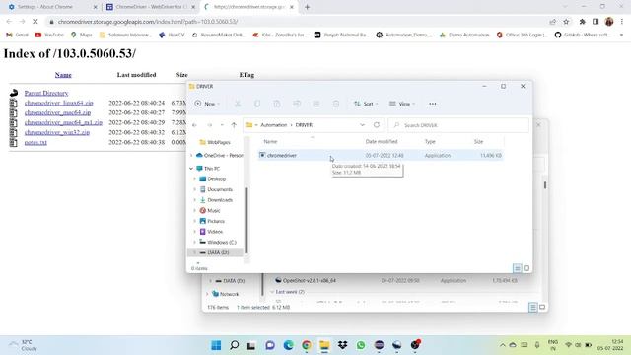Click Delete icon in DRIVER toolbar

point(336,104)
